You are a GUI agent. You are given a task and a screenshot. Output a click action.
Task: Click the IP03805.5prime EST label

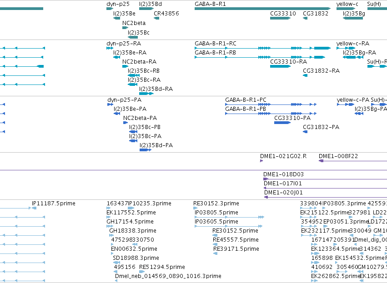click(216, 213)
